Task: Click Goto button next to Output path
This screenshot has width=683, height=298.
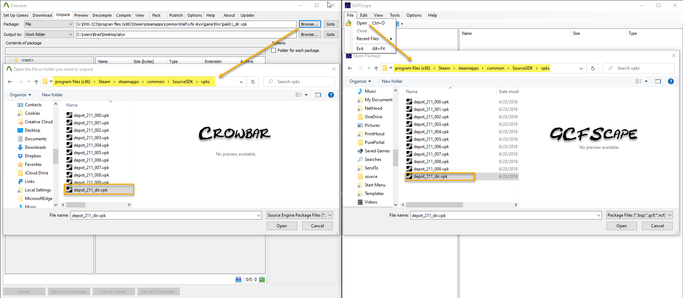Action: coord(331,34)
